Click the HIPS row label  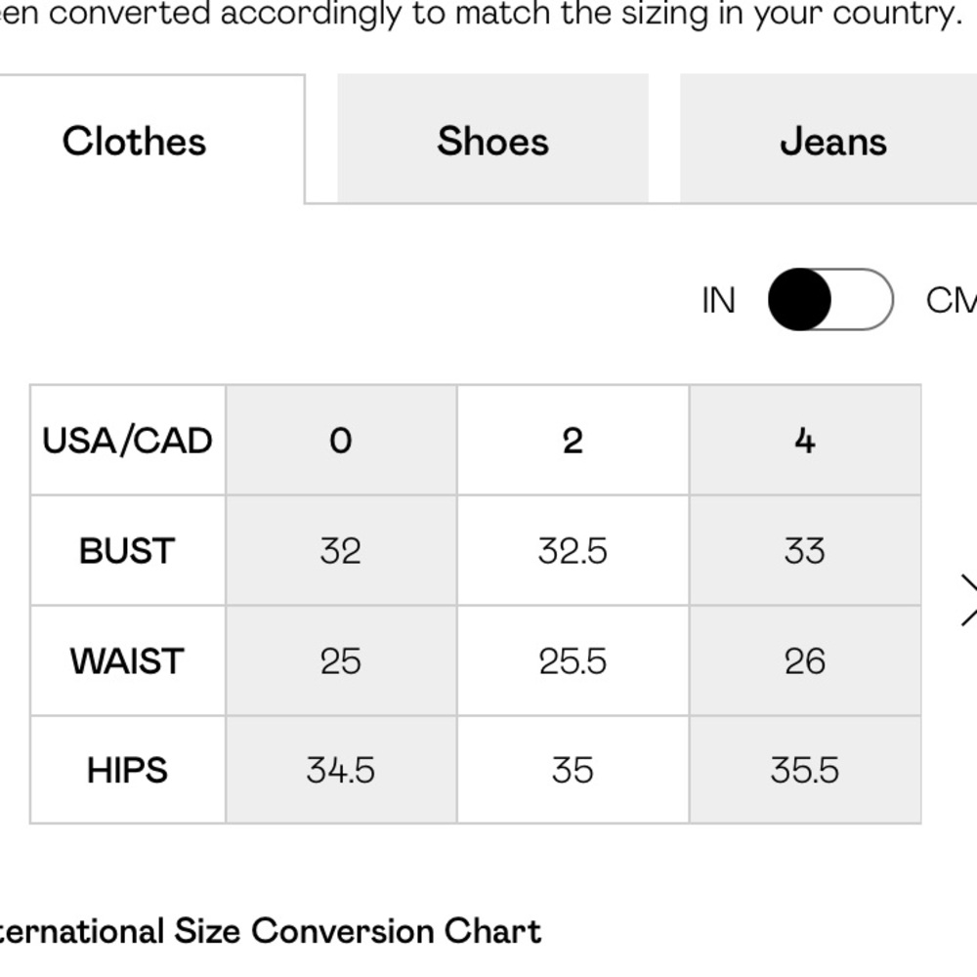(x=128, y=770)
